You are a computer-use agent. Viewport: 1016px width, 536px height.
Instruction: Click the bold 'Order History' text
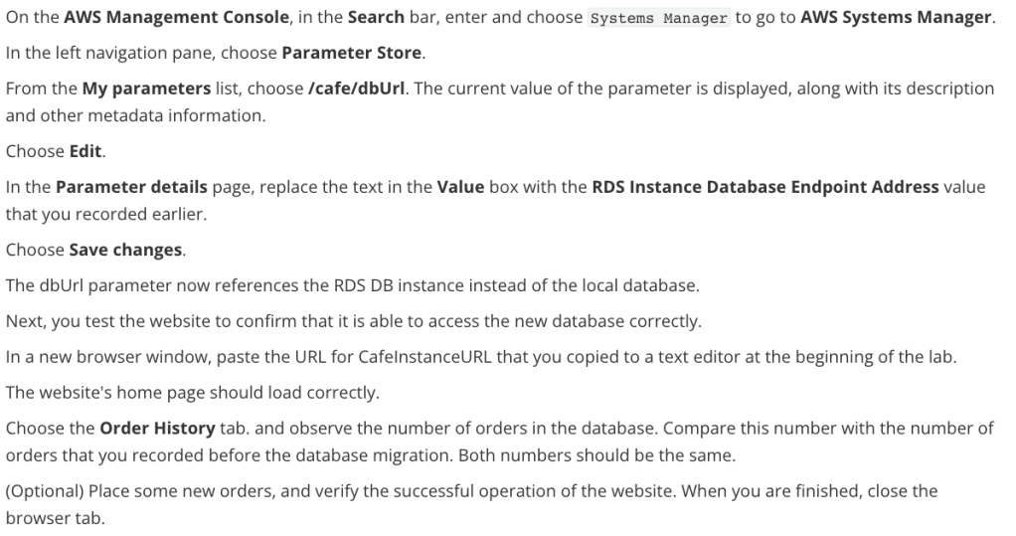(x=157, y=428)
